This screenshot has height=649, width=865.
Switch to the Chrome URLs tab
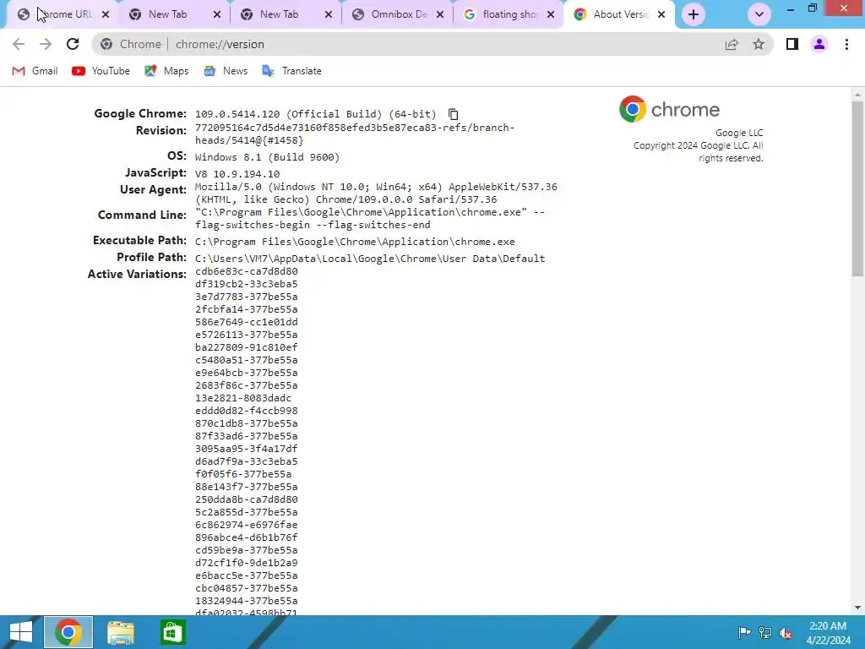(62, 14)
